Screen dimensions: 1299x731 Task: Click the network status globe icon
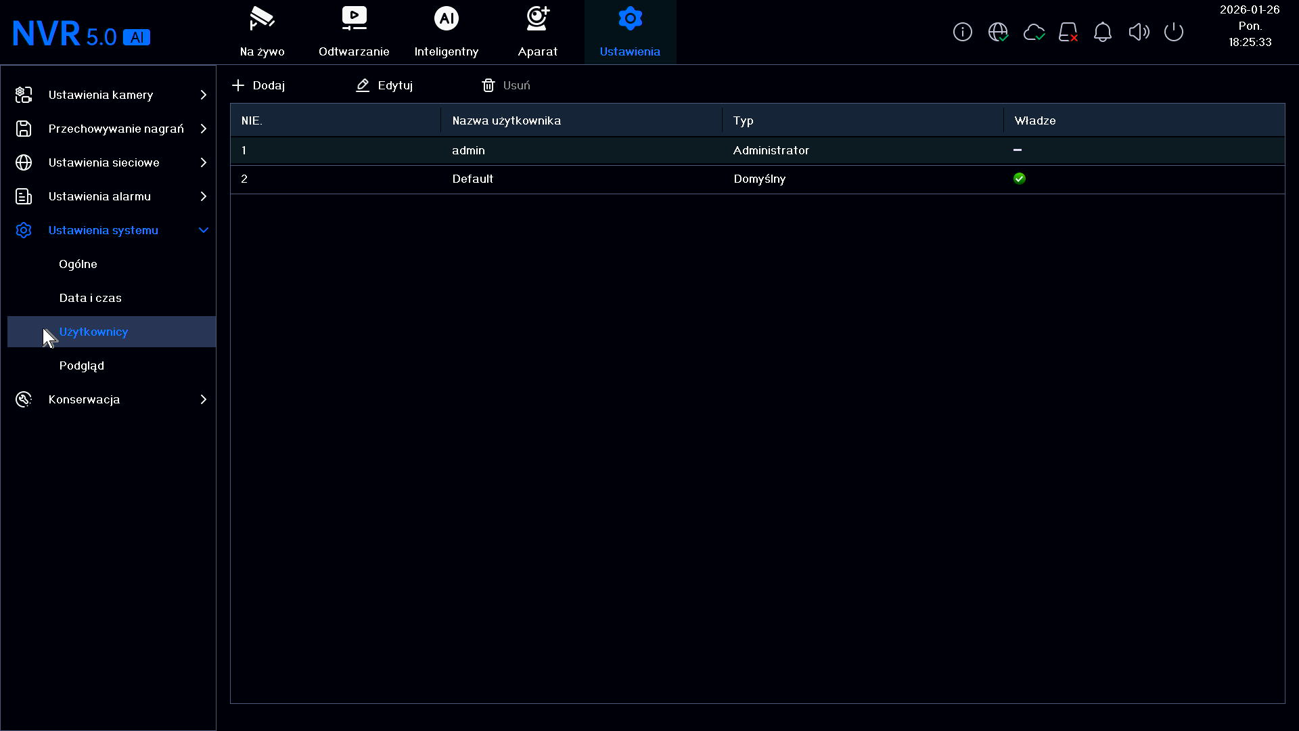[x=998, y=32]
